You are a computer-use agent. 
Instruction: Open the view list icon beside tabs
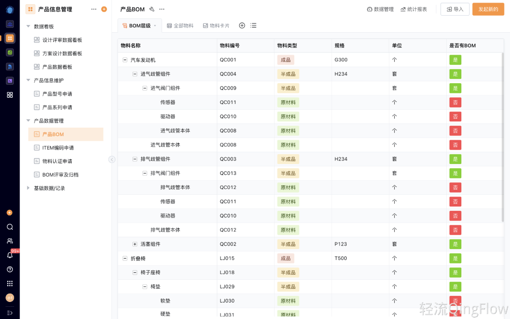[254, 26]
